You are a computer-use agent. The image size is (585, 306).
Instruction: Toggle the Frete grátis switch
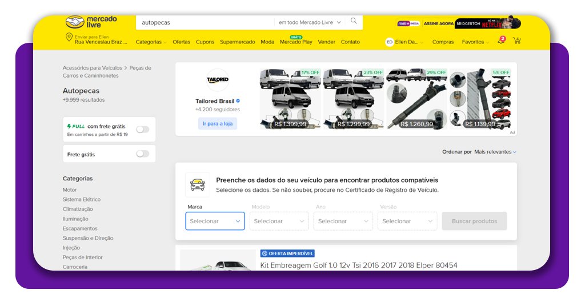point(142,154)
